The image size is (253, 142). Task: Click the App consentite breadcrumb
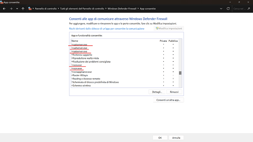[x=148, y=9]
